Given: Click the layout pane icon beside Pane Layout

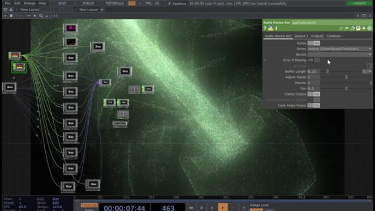Looking at the screenshot, I should (6, 9).
